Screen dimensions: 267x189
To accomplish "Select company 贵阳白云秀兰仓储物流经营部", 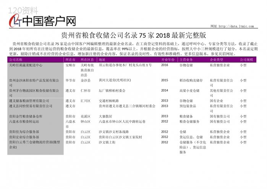I will coord(34,145).
